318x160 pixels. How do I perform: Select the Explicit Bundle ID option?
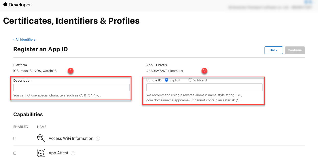(167, 80)
